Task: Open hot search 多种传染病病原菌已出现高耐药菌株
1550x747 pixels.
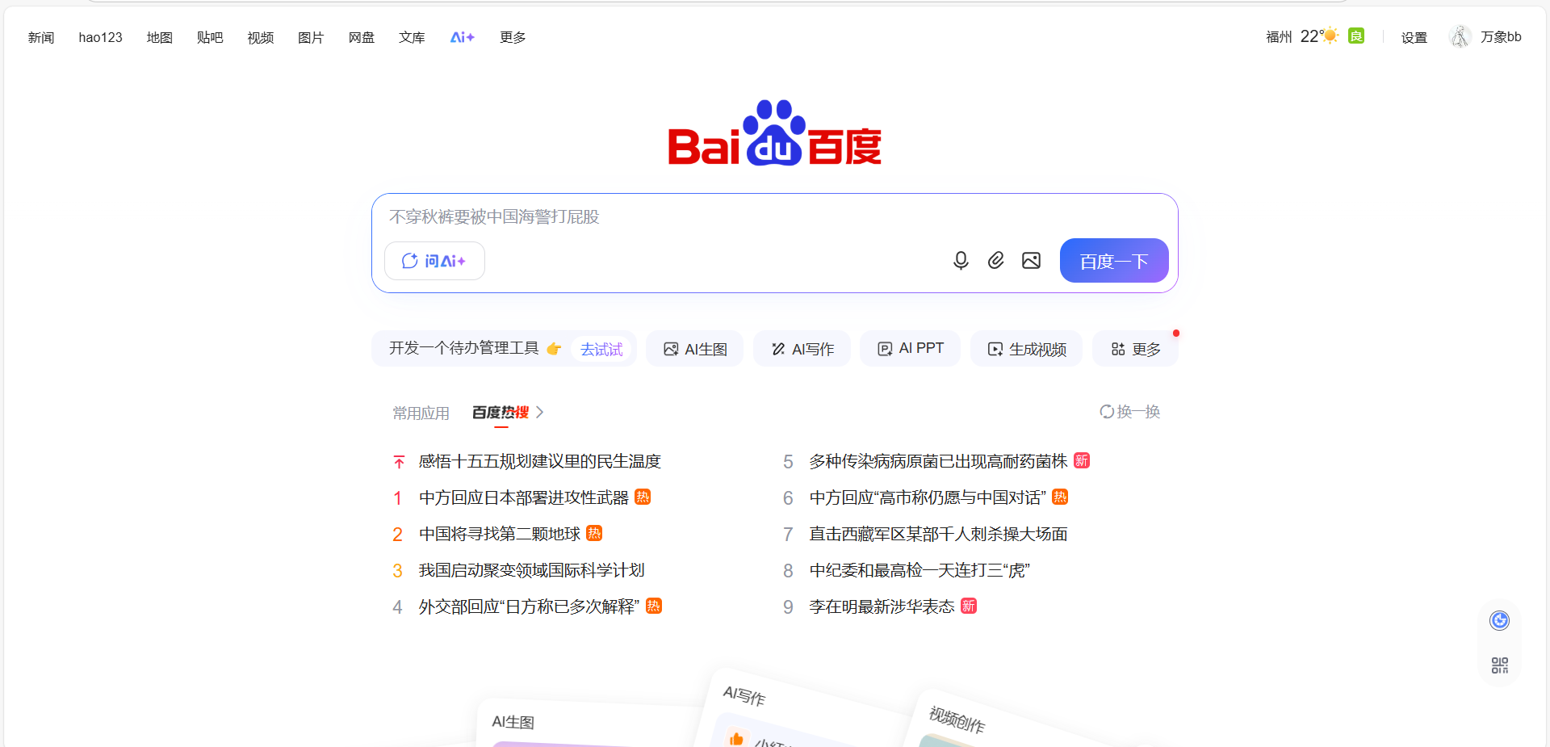Action: tap(939, 461)
